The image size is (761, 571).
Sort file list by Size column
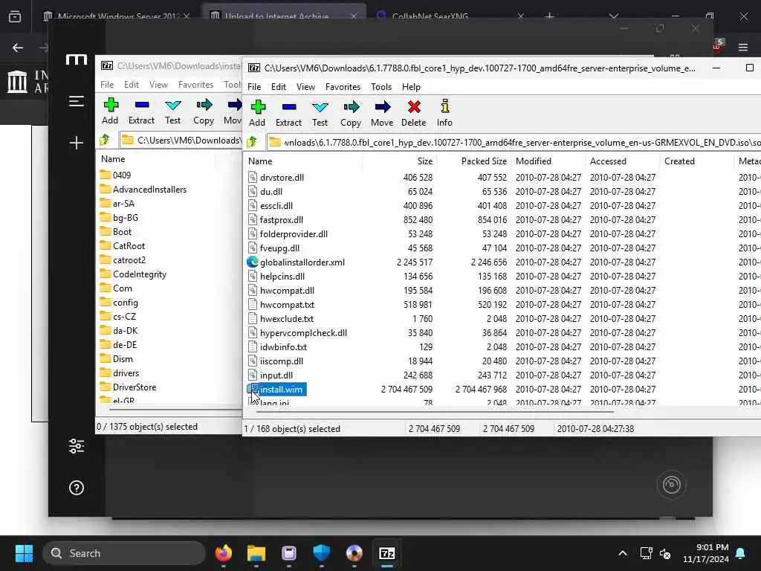tap(399, 161)
